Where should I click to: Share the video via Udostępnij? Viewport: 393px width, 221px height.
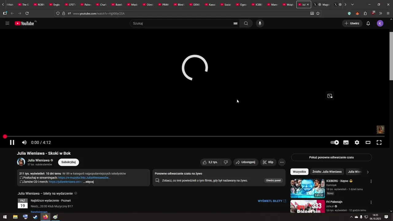[245, 162]
